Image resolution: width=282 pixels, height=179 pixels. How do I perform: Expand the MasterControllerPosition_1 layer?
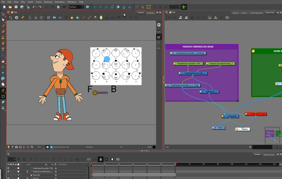[x=28, y=172]
